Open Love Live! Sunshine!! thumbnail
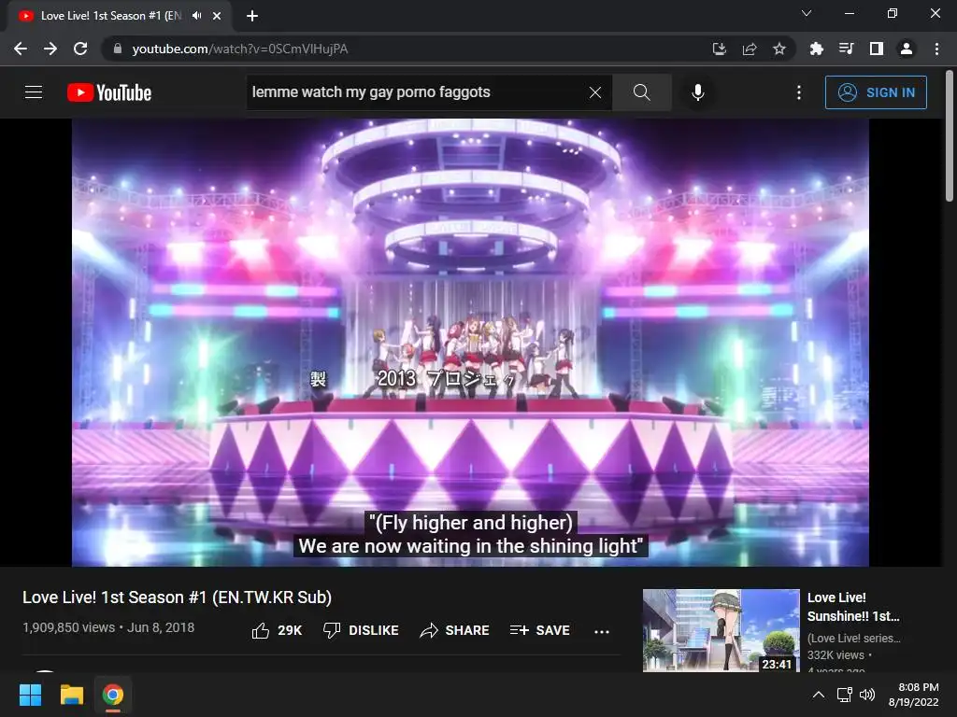The width and height of the screenshot is (957, 717). (721, 630)
